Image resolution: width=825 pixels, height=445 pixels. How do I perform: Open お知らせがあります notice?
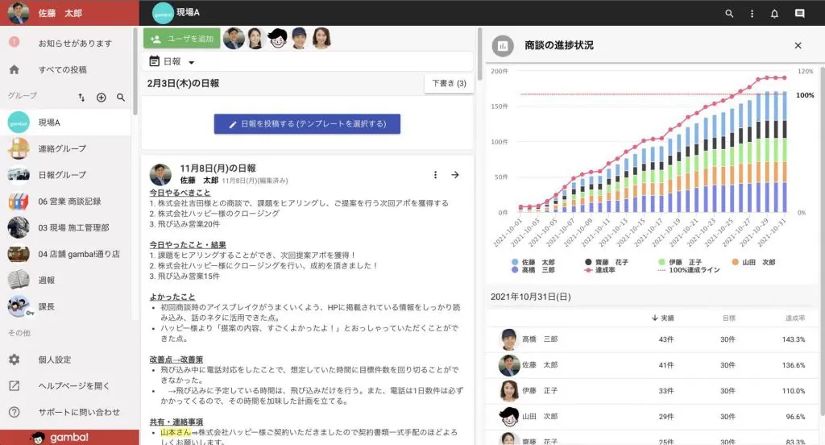[75, 44]
